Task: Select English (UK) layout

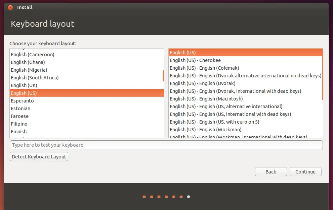Action: pos(87,85)
